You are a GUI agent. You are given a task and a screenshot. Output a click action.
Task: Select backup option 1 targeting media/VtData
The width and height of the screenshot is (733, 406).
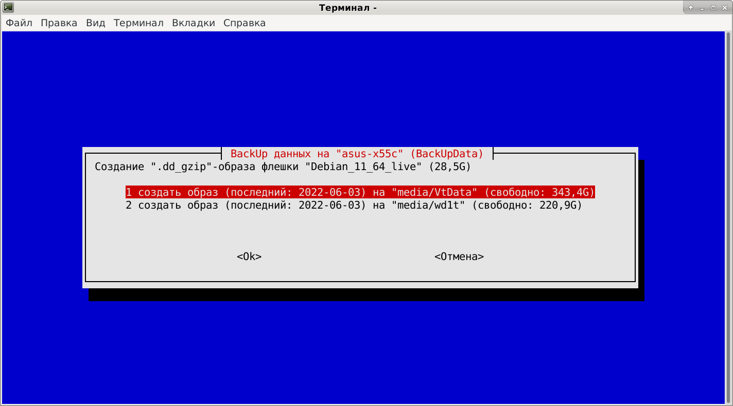[360, 192]
